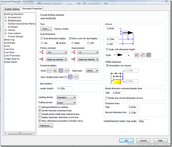Expand Annotations tree node
This screenshot has height=147, width=172.
click(x=6, y=17)
